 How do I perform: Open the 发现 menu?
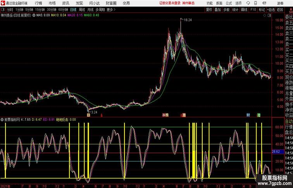[79, 3]
